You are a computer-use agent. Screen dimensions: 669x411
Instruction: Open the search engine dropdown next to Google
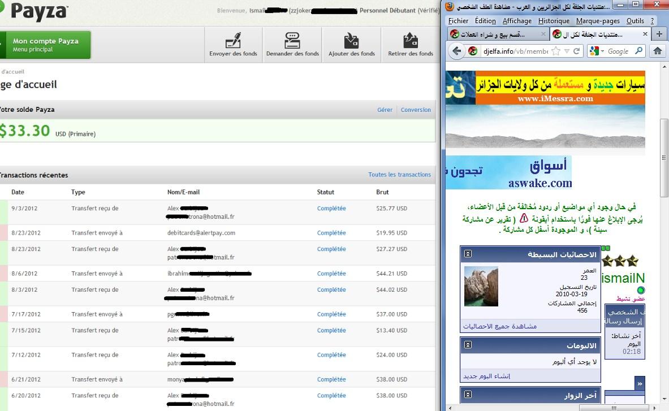pos(602,51)
